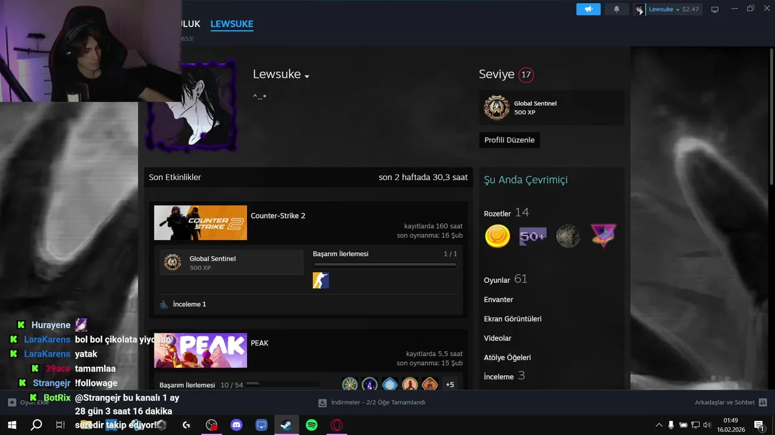The width and height of the screenshot is (775, 435).
Task: Open the notifications bell
Action: point(616,9)
